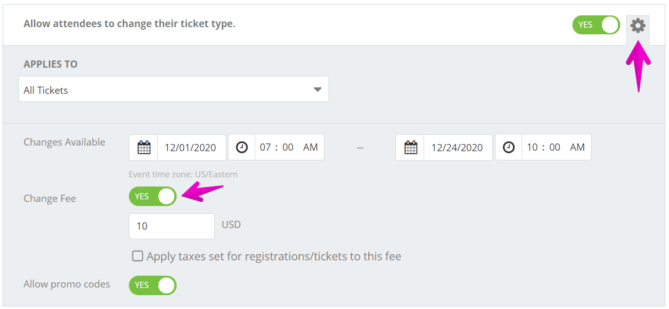Select the end date field showing 12/24/2020
The width and height of the screenshot is (669, 309).
(x=458, y=147)
